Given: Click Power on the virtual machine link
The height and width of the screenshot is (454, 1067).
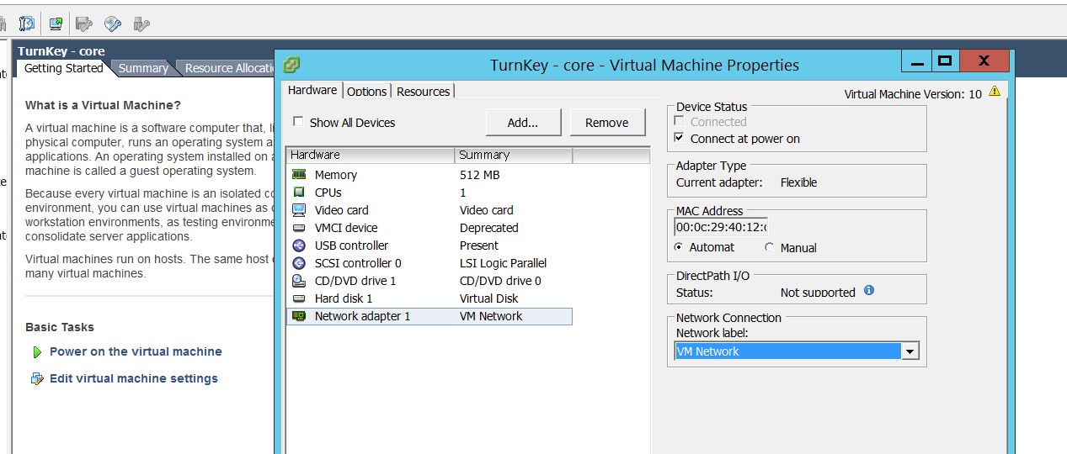Looking at the screenshot, I should pos(136,351).
